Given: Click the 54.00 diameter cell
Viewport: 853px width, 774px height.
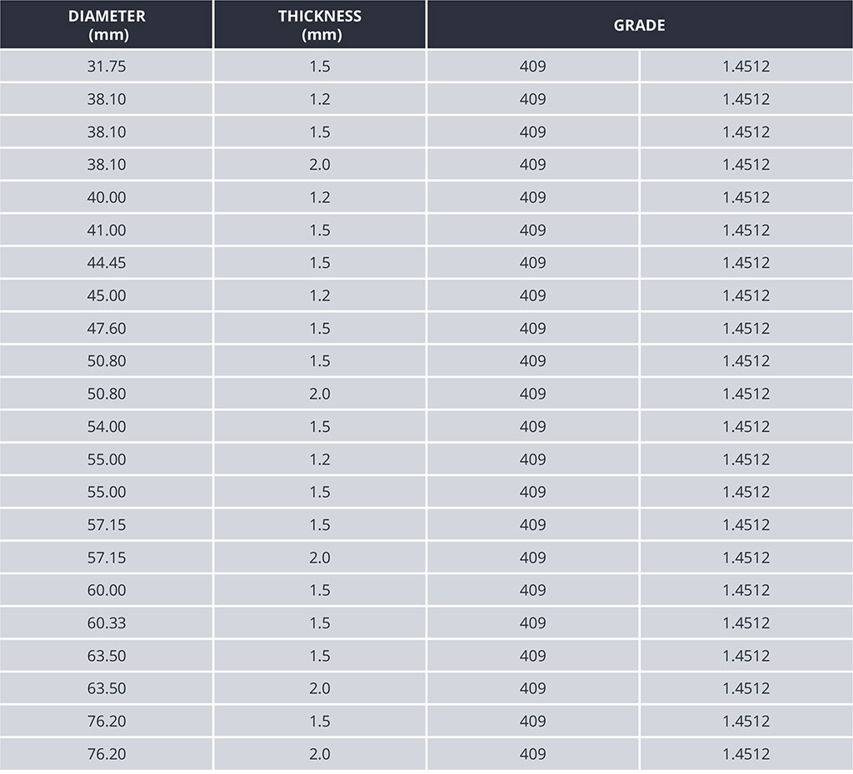Looking at the screenshot, I should click(107, 427).
